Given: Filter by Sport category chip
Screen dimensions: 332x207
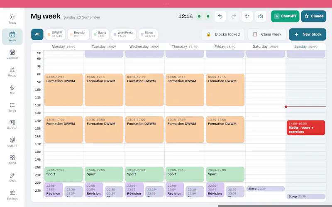Looking at the screenshot, I should pos(100,34).
